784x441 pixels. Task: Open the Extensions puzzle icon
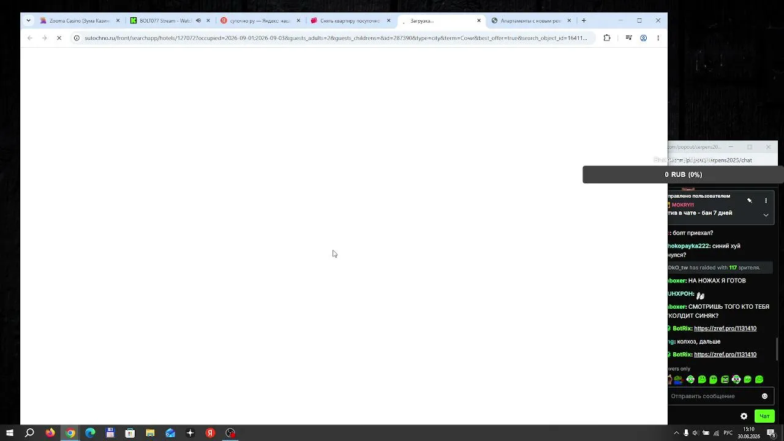click(x=607, y=38)
